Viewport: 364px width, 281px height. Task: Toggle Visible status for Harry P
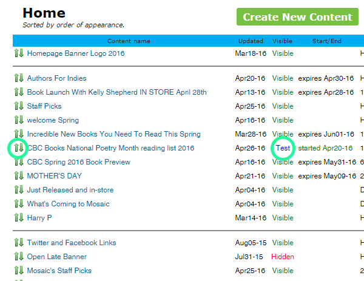click(x=282, y=218)
